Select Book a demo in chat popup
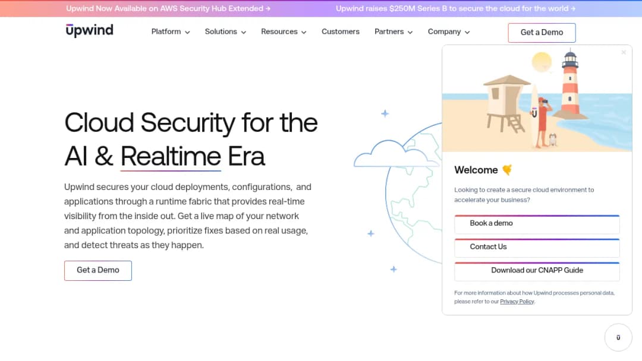Image resolution: width=642 pixels, height=361 pixels. point(537,224)
